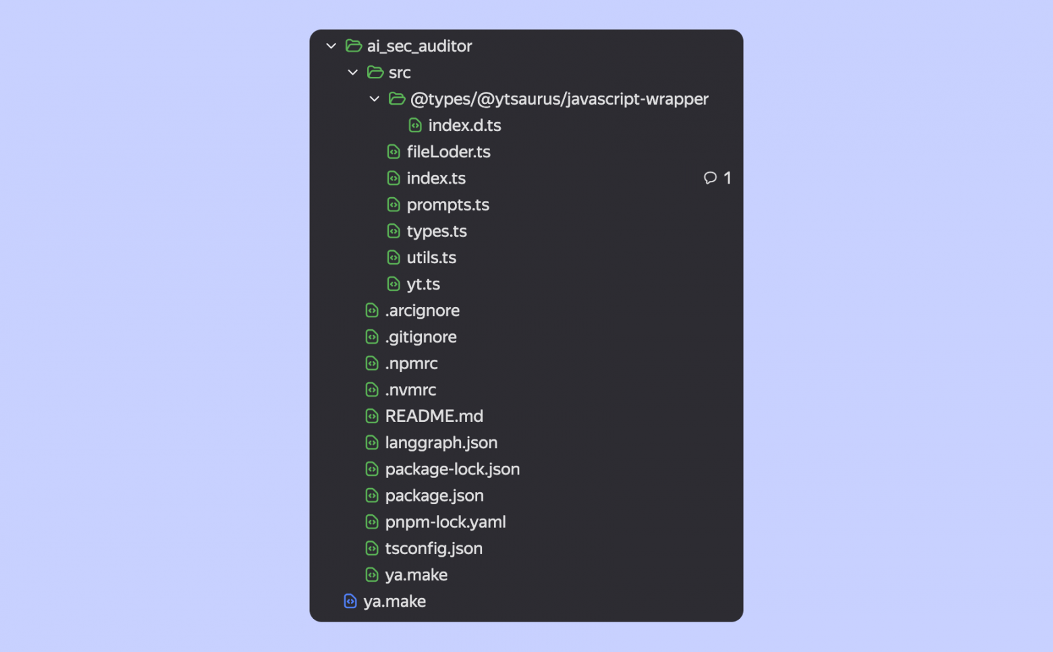Viewport: 1053px width, 652px height.
Task: Open the .nvmrc file
Action: (x=410, y=390)
